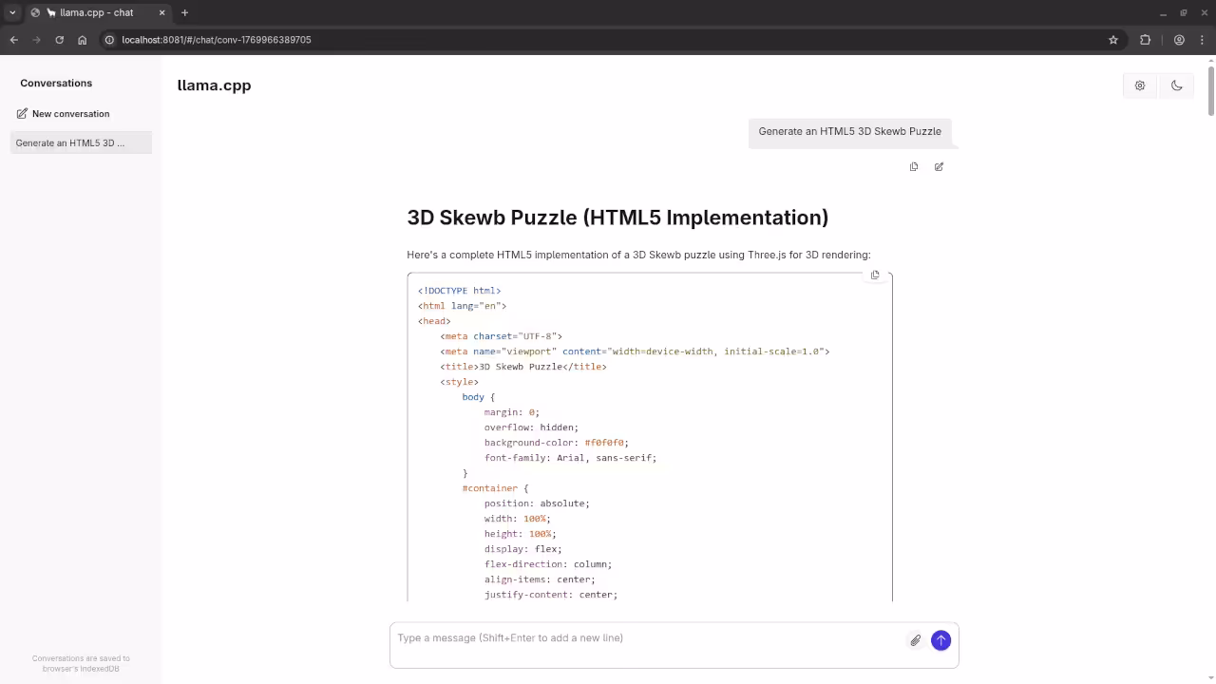Attach a file using the paperclip icon
This screenshot has width=1216, height=684.
point(914,639)
